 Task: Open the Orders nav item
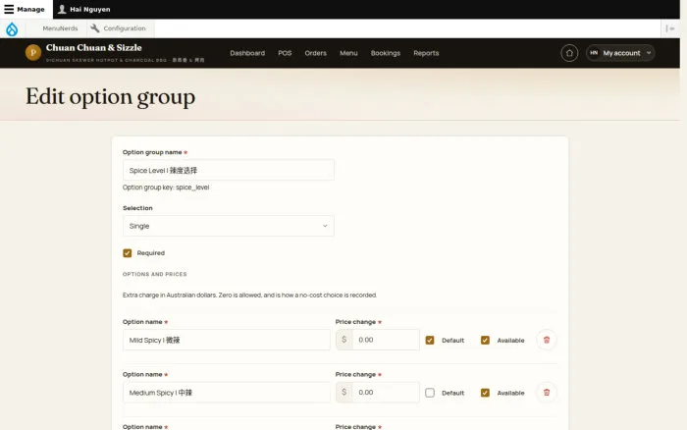[x=315, y=53]
